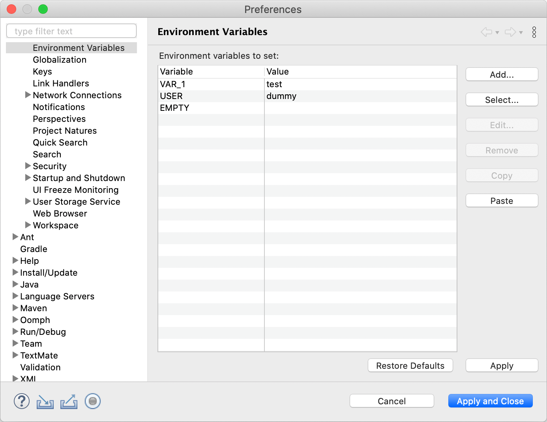Screen dimensions: 547x422
Task: Click the Restore Defaults button
Action: tap(410, 365)
